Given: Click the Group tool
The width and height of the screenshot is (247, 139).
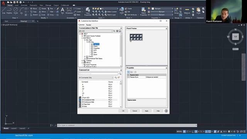Looking at the screenshot, I should click(x=176, y=11).
